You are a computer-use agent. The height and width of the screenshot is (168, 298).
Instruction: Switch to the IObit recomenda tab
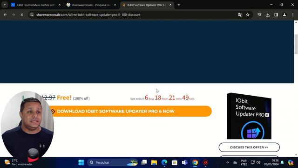(35, 5)
